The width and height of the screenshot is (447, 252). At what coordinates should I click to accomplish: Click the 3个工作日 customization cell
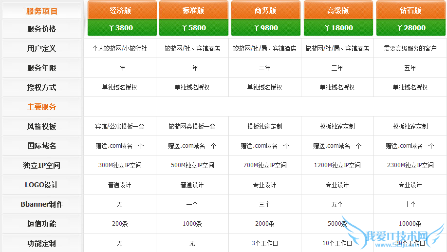tap(265, 243)
